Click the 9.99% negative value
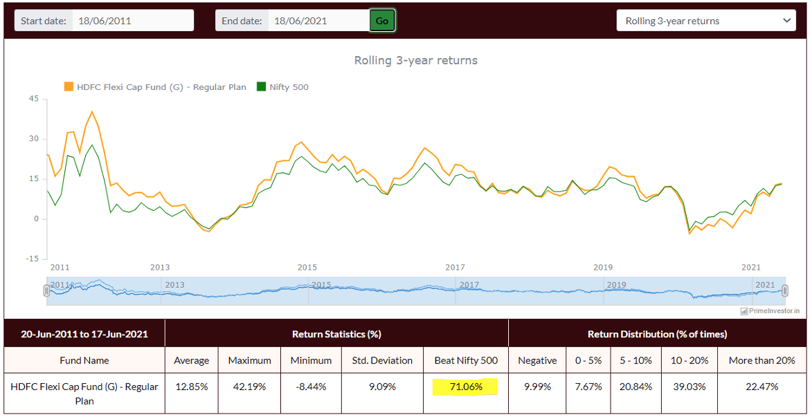This screenshot has width=812, height=419. coord(538,387)
